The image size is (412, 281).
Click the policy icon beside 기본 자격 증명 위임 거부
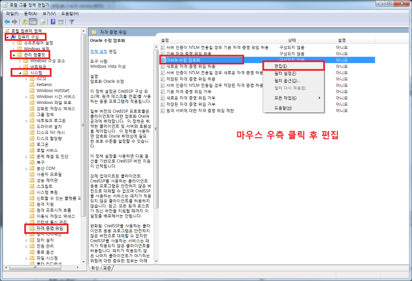(163, 92)
